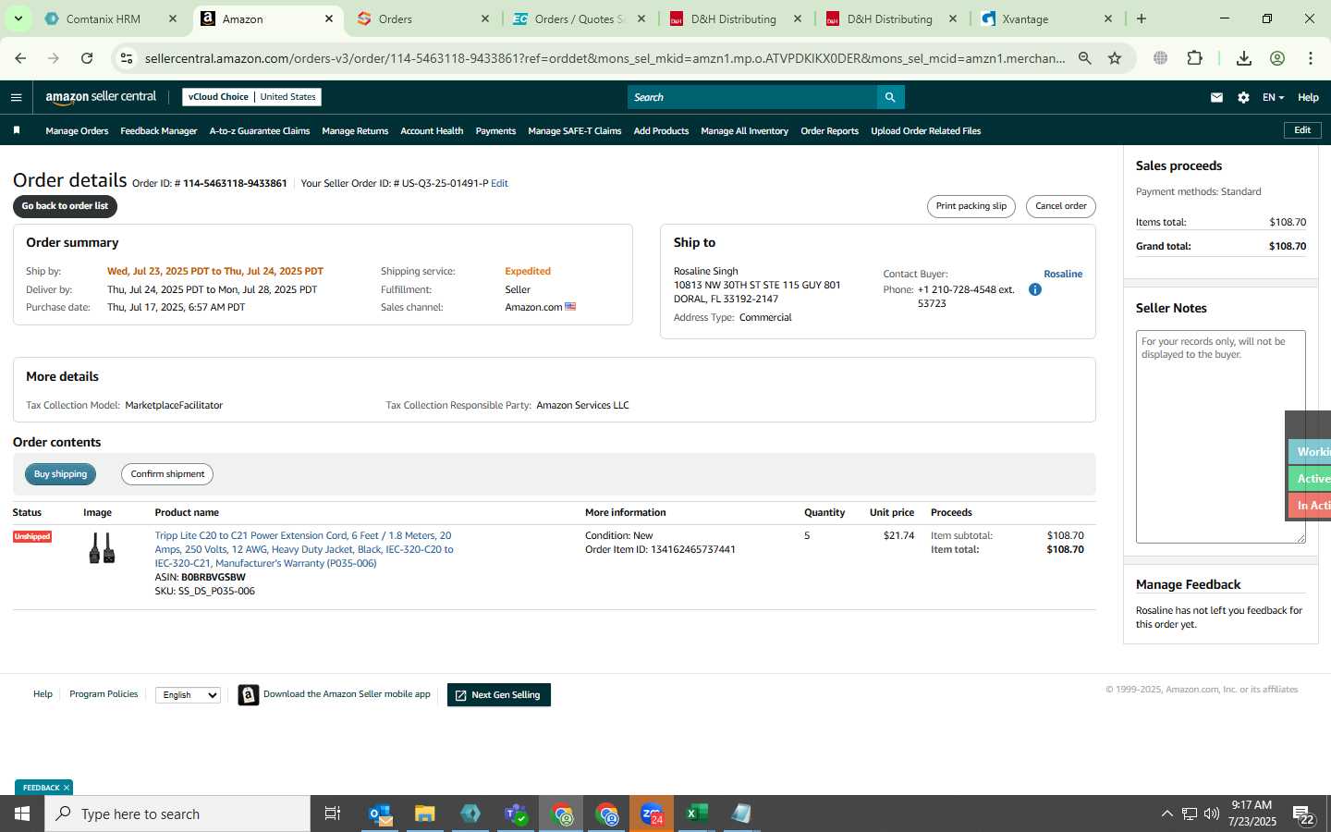Open the Tripp Lite power cord product link

pyautogui.click(x=304, y=549)
